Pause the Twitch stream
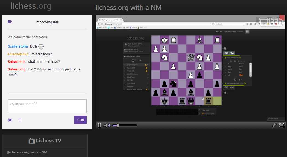This screenshot has height=157, width=287. coord(99,125)
